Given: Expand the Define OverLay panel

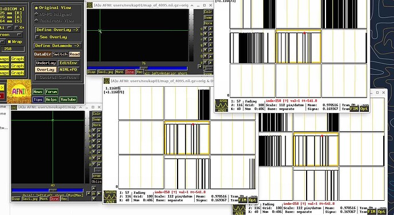Looking at the screenshot, I should (x=57, y=30).
